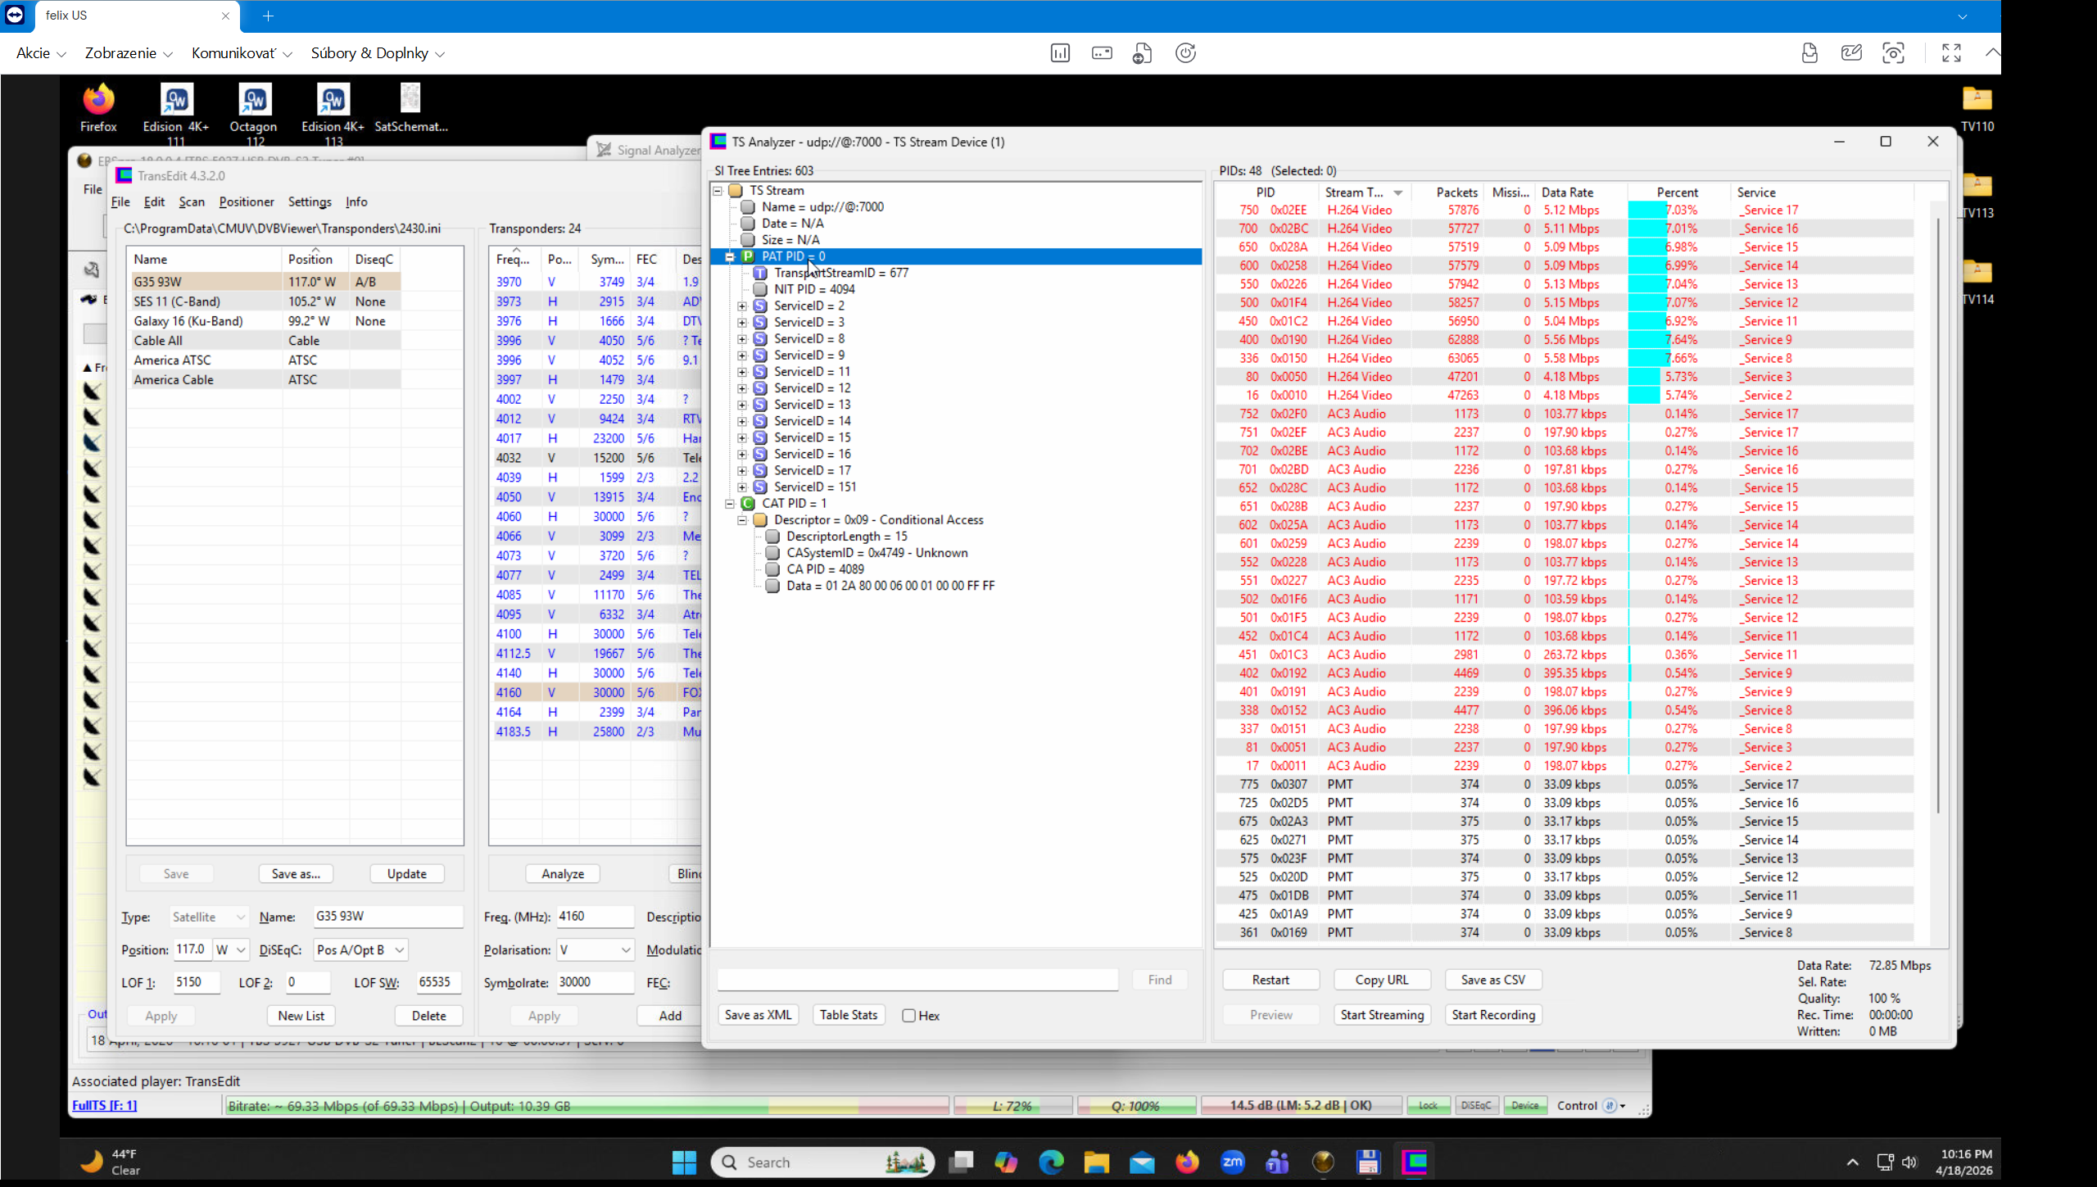Open Microsoft Teams from taskbar
Image resolution: width=2097 pixels, height=1187 pixels.
[1277, 1162]
